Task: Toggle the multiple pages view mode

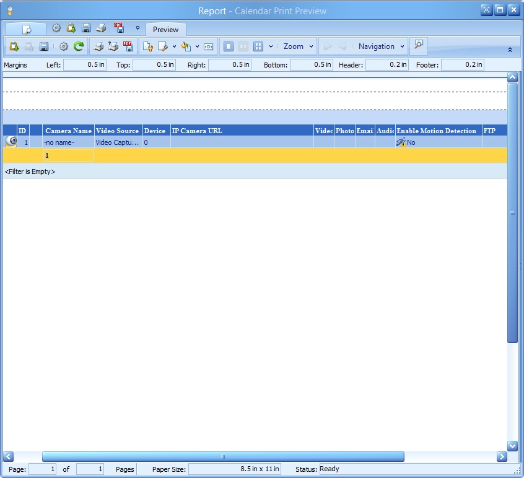Action: pyautogui.click(x=258, y=46)
